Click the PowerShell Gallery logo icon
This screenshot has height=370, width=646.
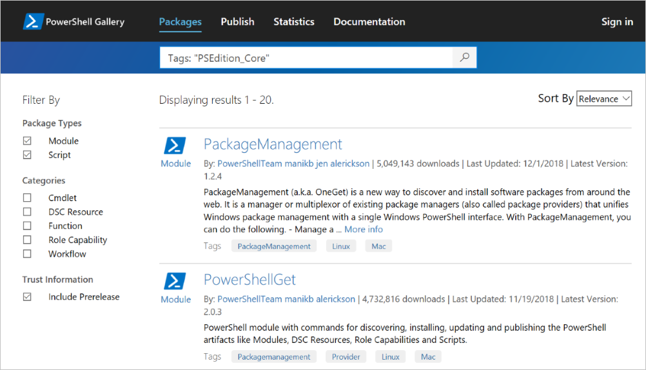[x=33, y=21]
